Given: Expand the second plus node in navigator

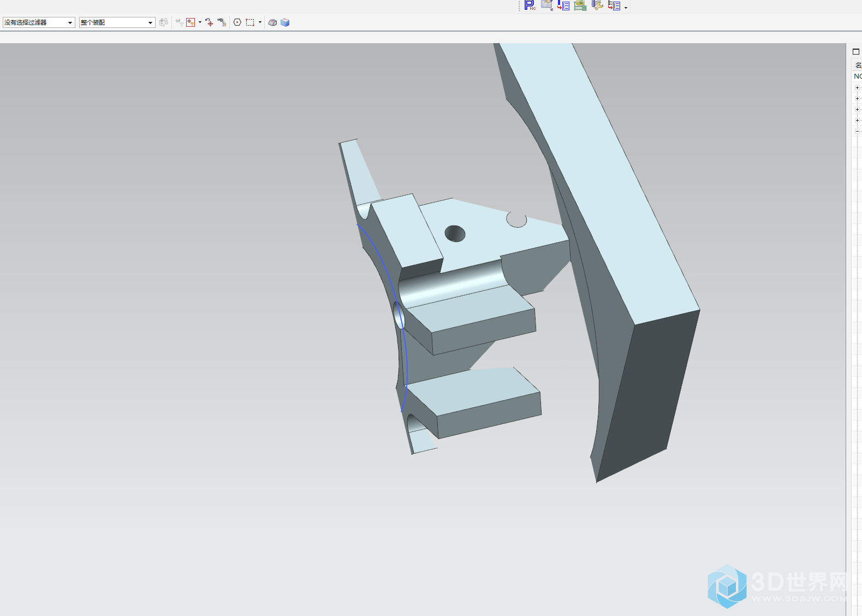Looking at the screenshot, I should tap(857, 98).
